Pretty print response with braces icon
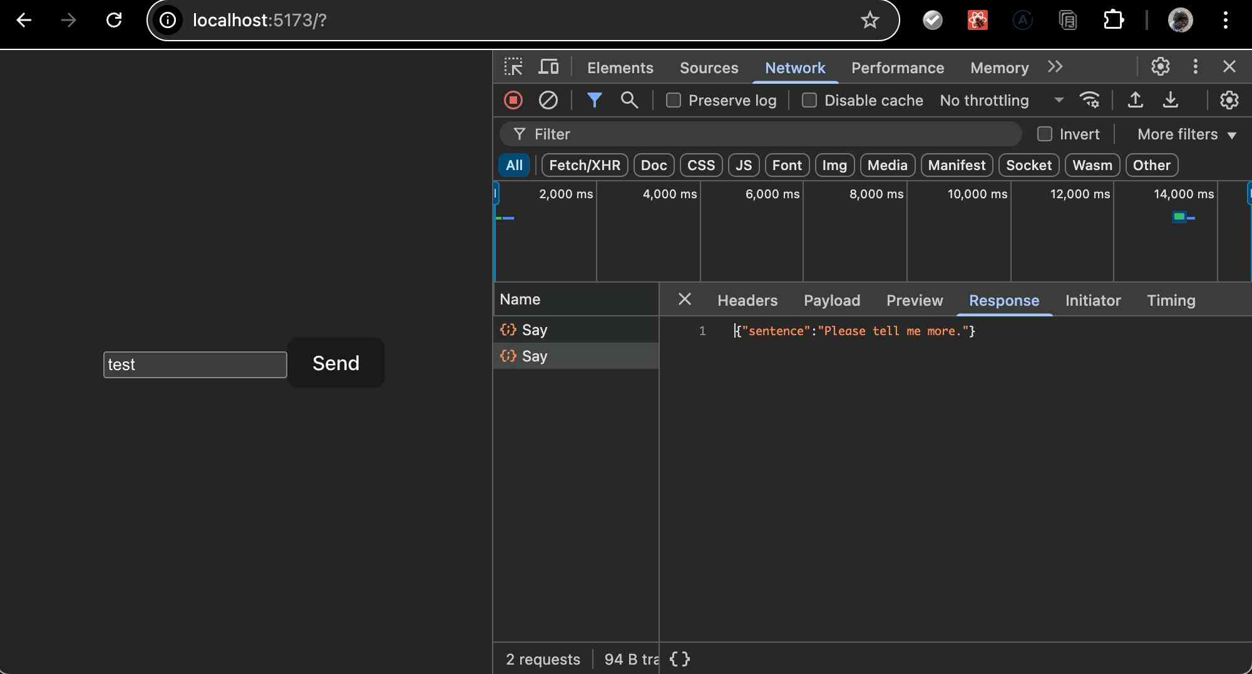 tap(679, 659)
